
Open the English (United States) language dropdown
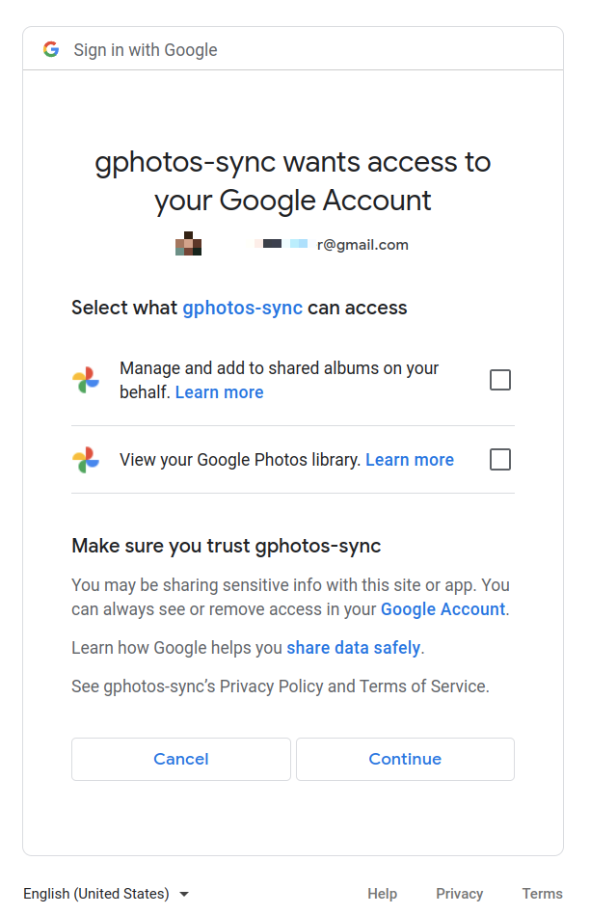point(96,894)
